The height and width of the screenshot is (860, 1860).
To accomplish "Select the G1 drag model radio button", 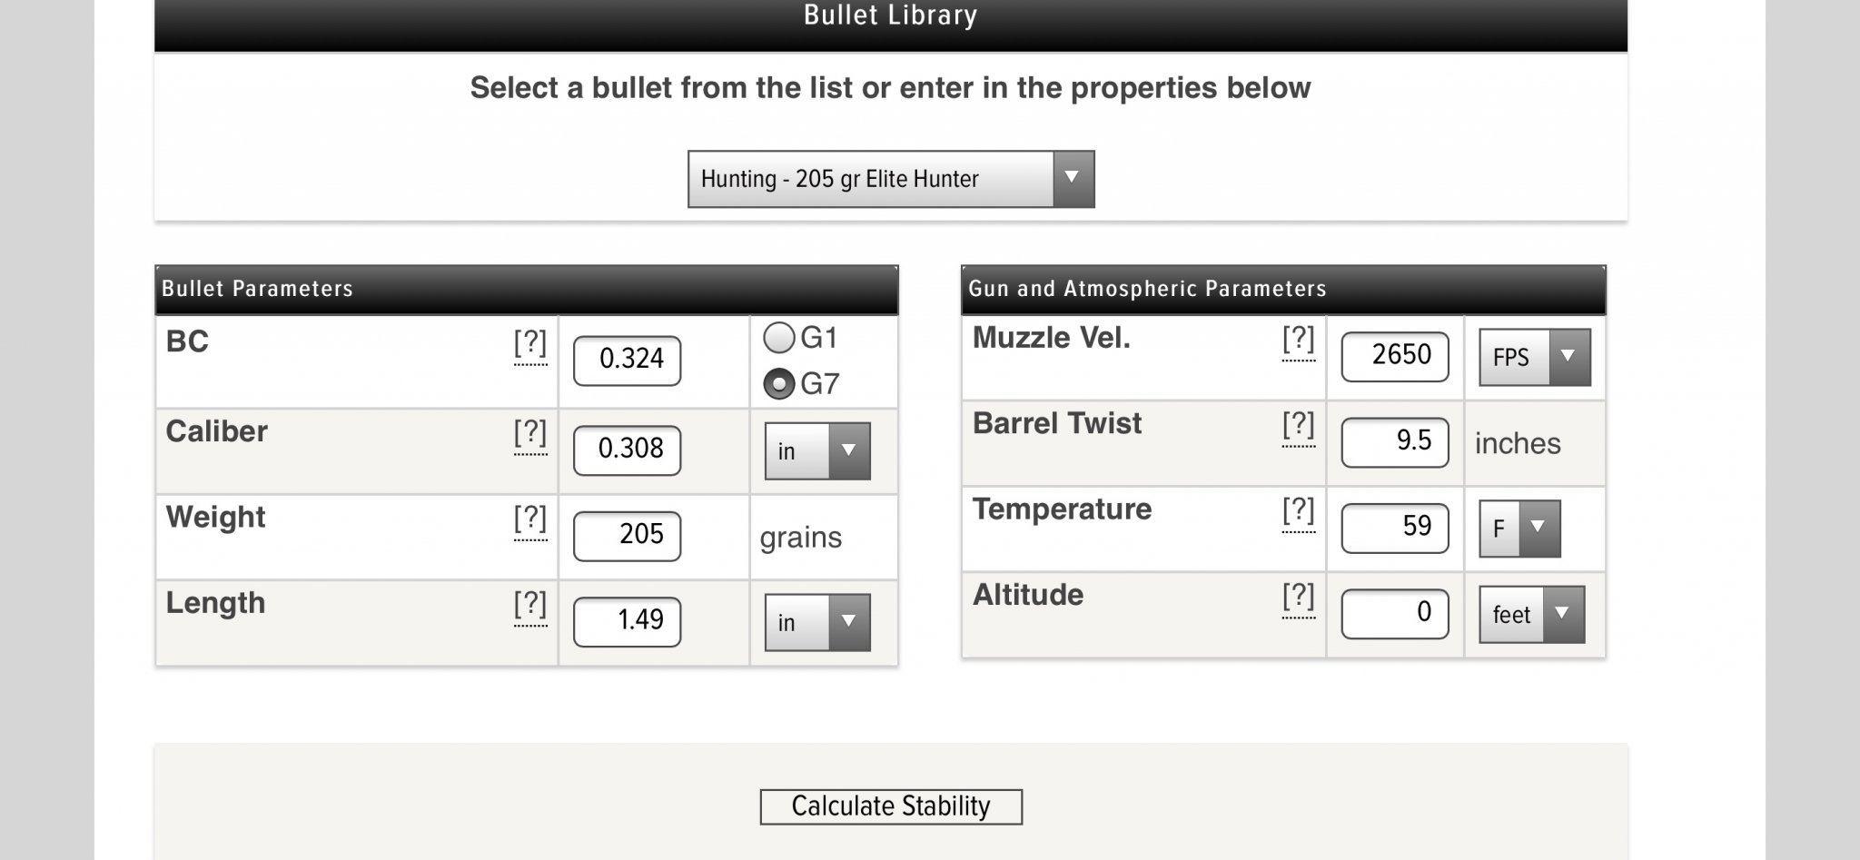I will click(x=779, y=338).
